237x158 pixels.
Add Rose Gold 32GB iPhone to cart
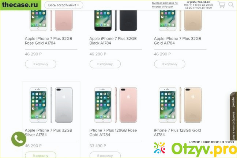(x=41, y=64)
